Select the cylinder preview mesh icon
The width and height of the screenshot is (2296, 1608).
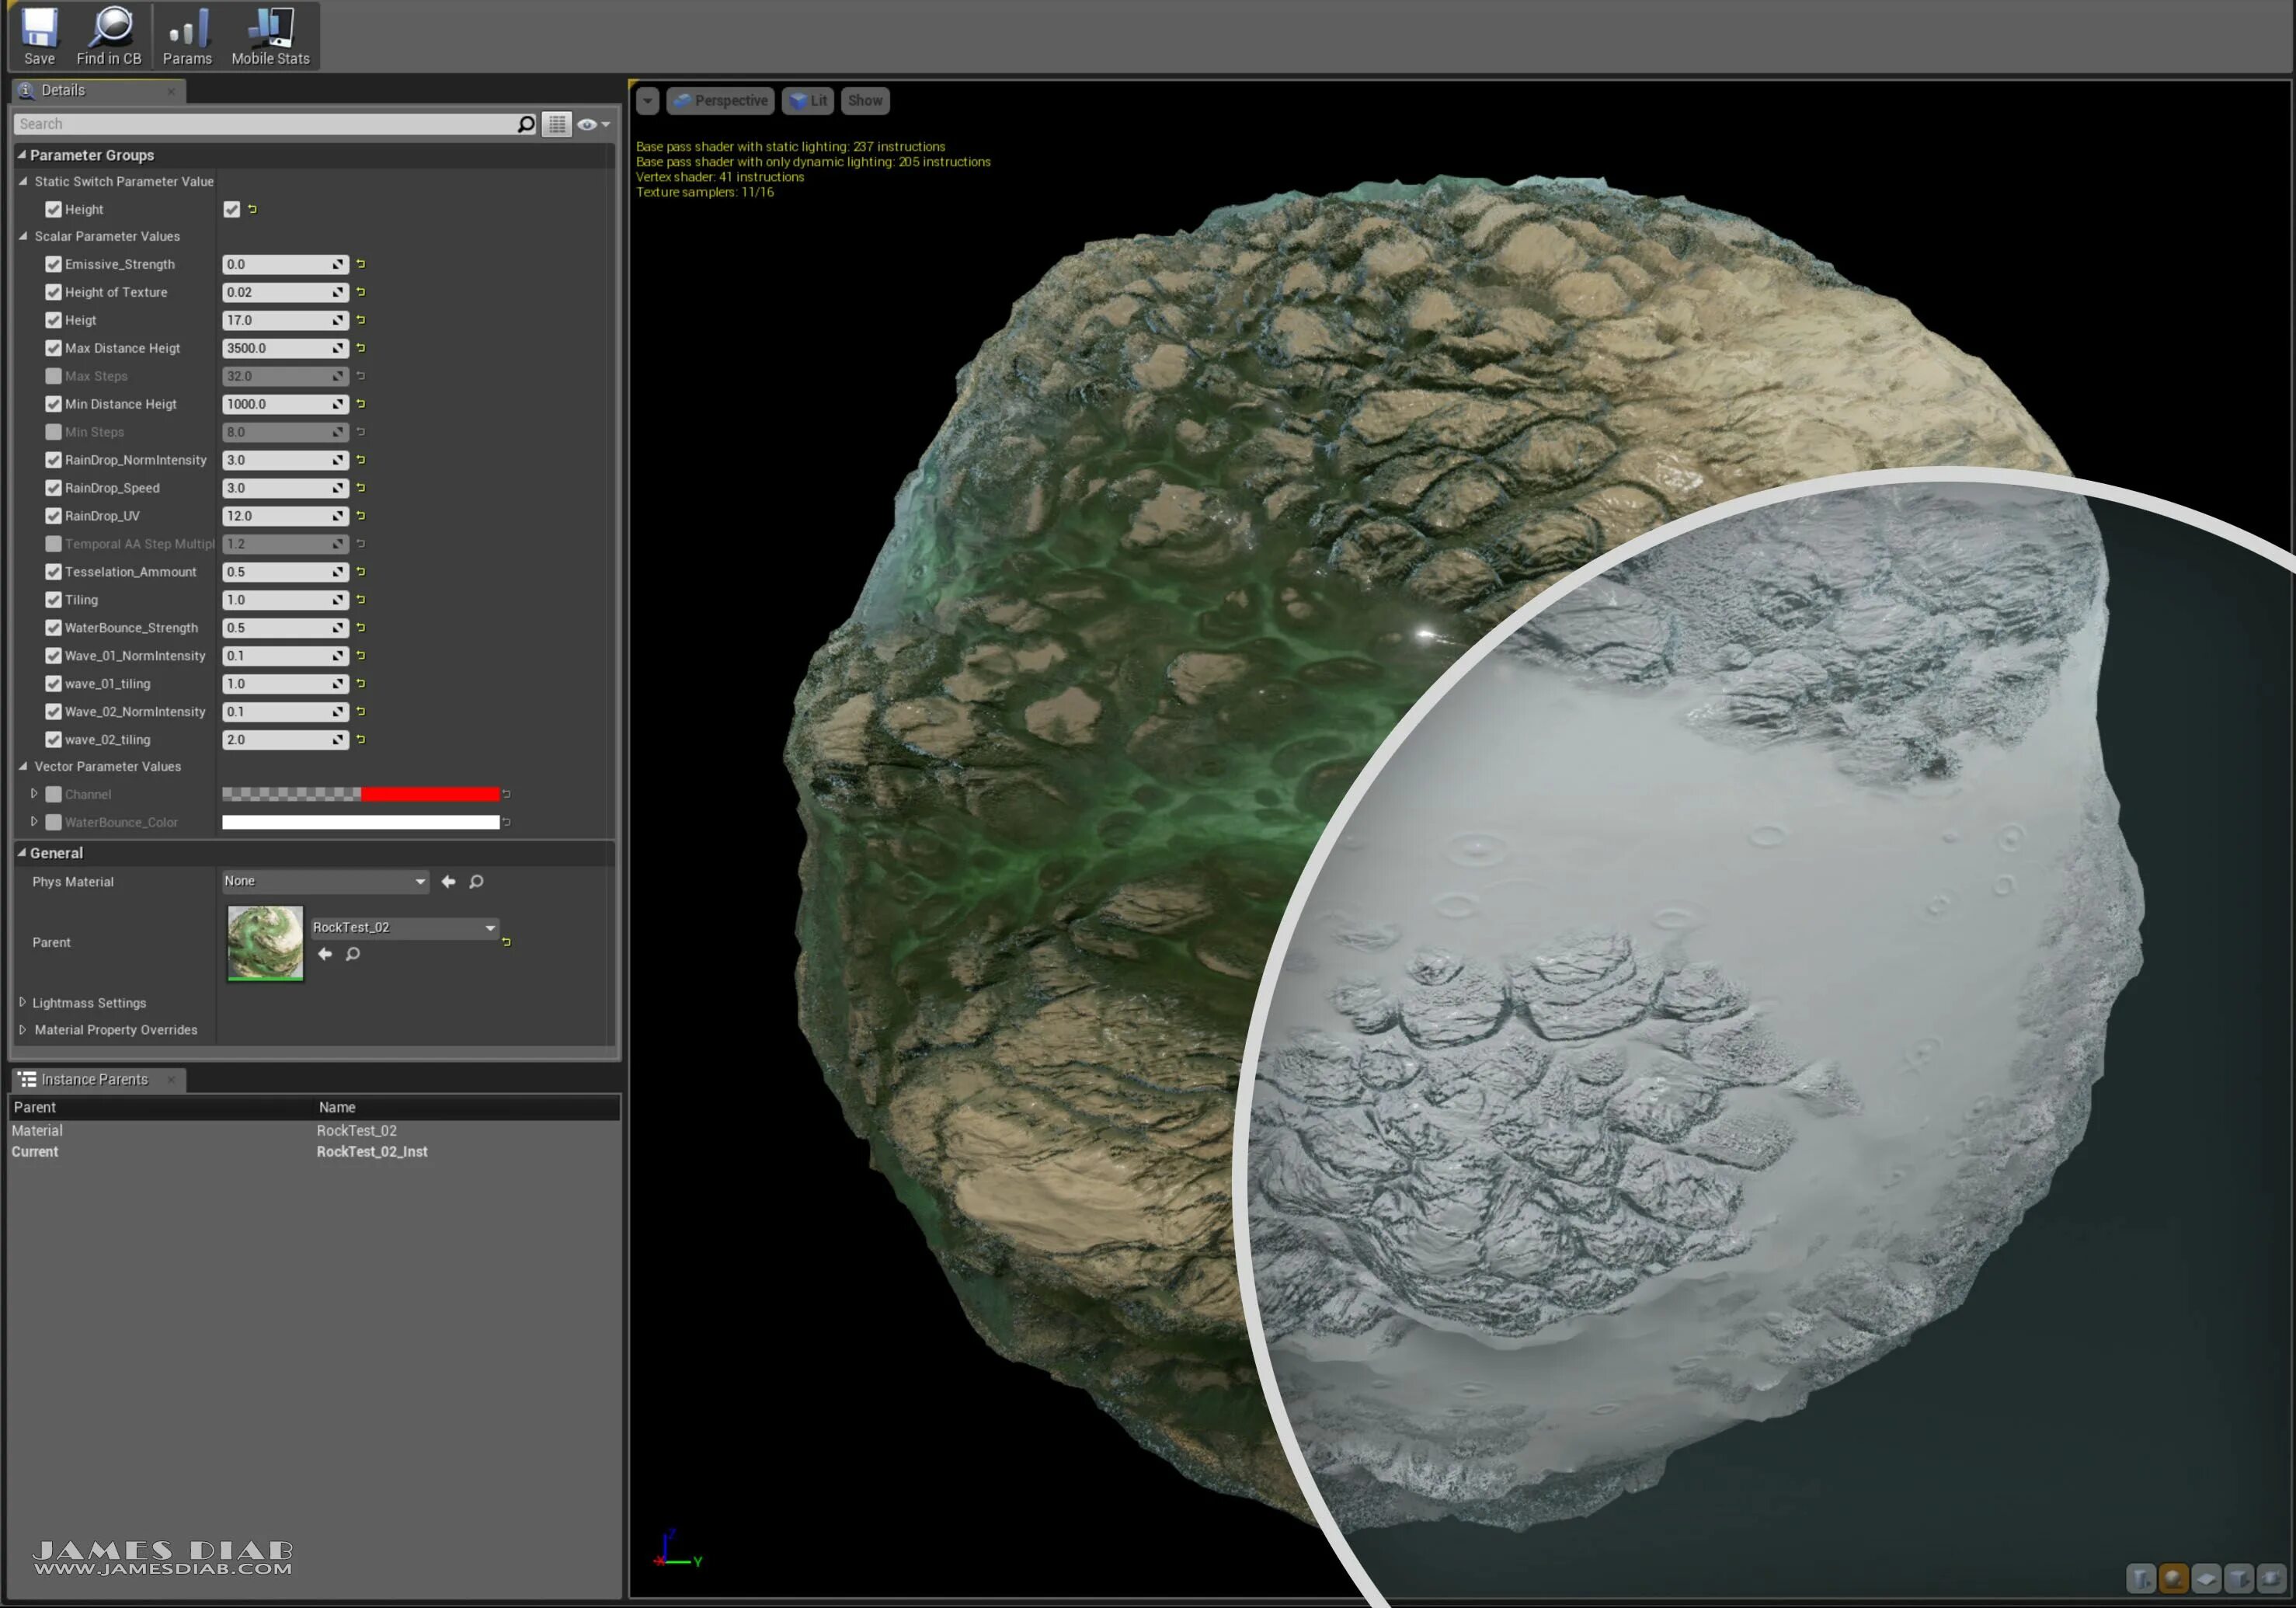2140,1579
